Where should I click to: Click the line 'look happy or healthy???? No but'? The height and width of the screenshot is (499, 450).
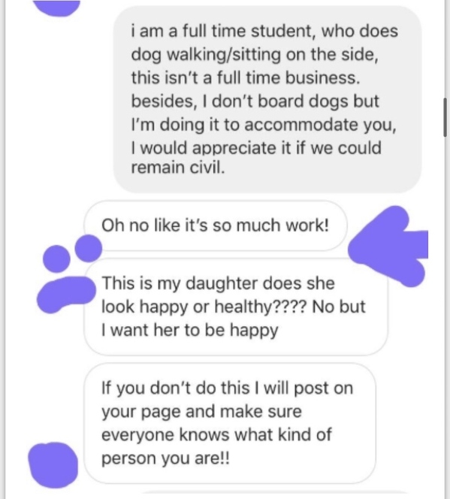coord(234,307)
